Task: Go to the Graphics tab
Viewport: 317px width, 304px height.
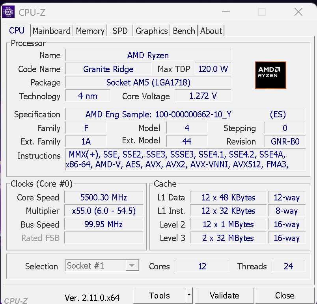Action: point(152,31)
